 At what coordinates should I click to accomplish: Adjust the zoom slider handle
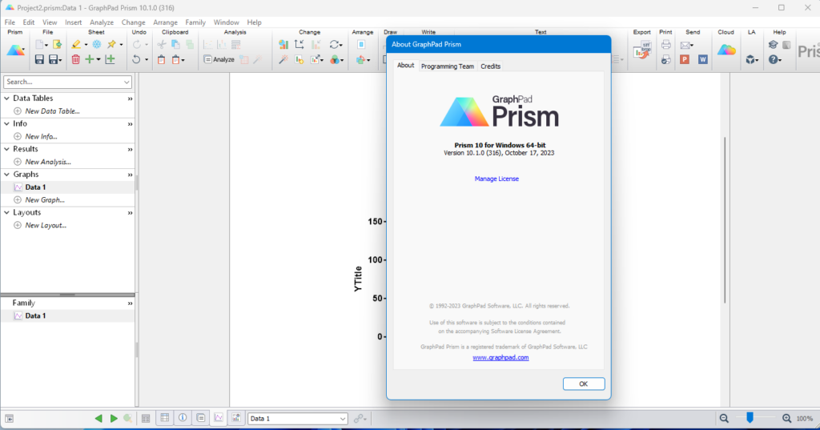coord(750,417)
